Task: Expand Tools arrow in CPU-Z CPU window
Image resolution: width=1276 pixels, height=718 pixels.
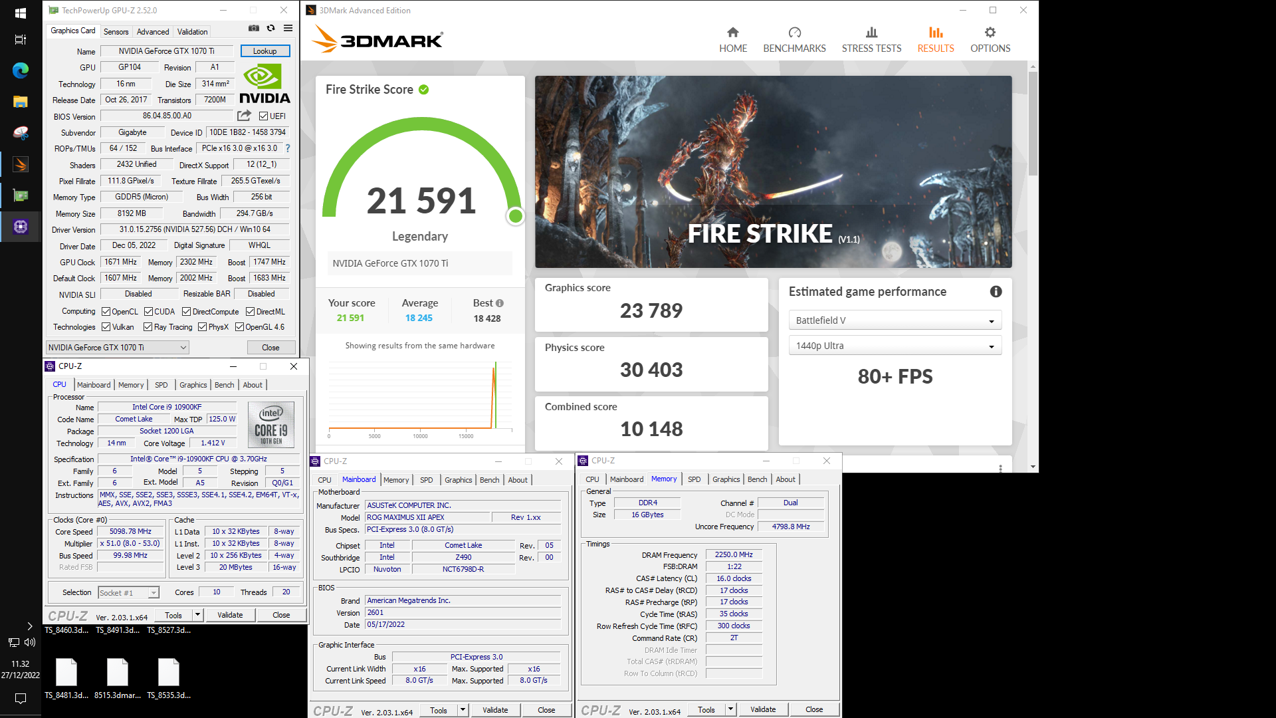Action: (197, 615)
